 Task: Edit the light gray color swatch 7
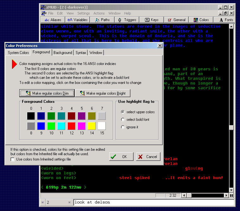click(102, 116)
